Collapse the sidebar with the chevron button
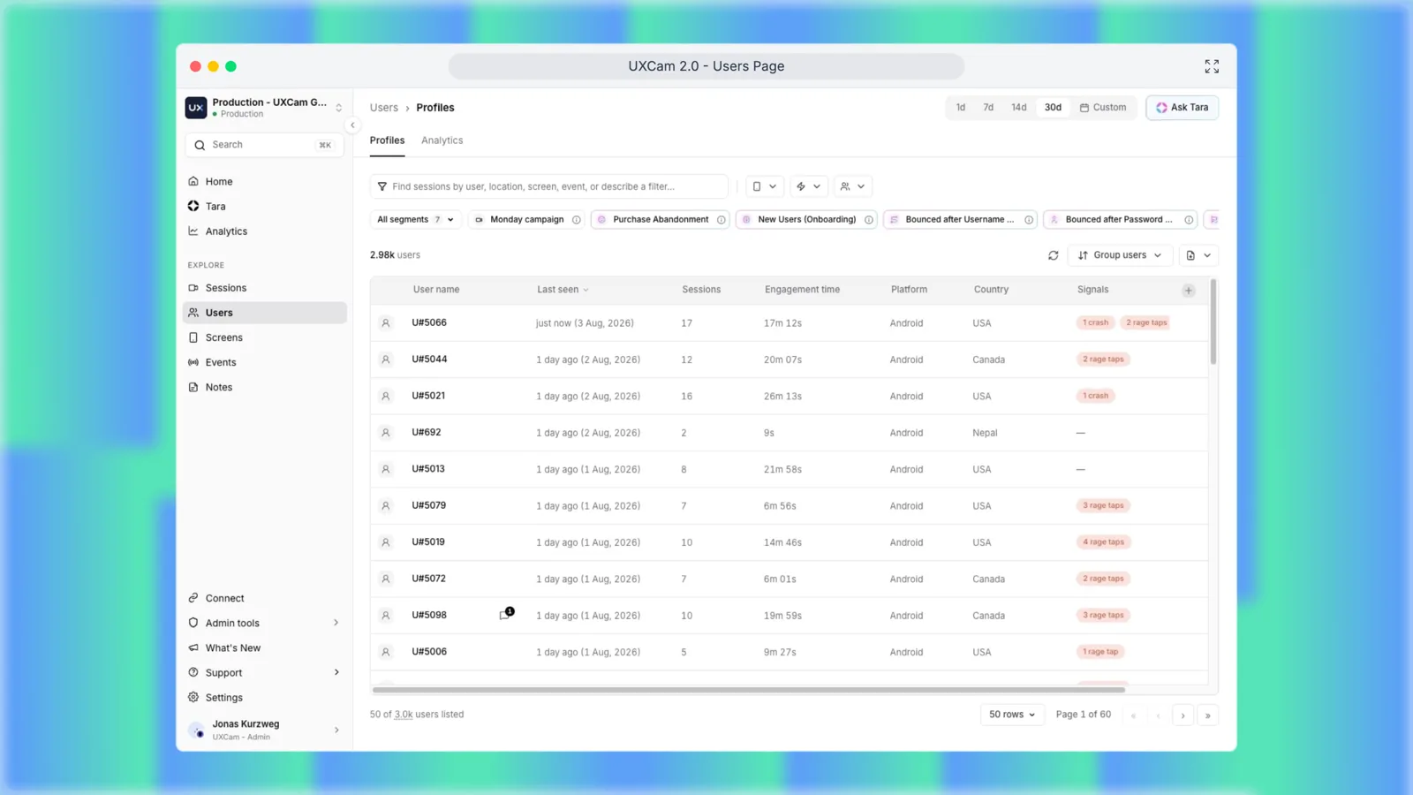The height and width of the screenshot is (795, 1413). pos(352,125)
